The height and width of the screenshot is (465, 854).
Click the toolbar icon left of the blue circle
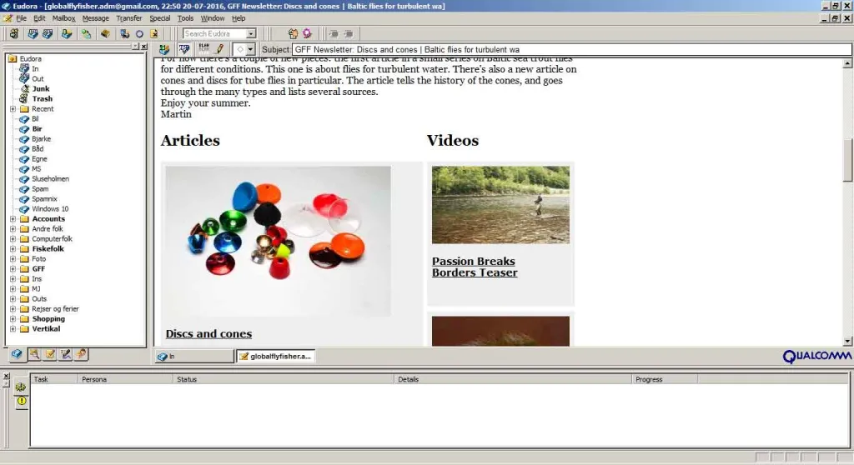click(125, 34)
